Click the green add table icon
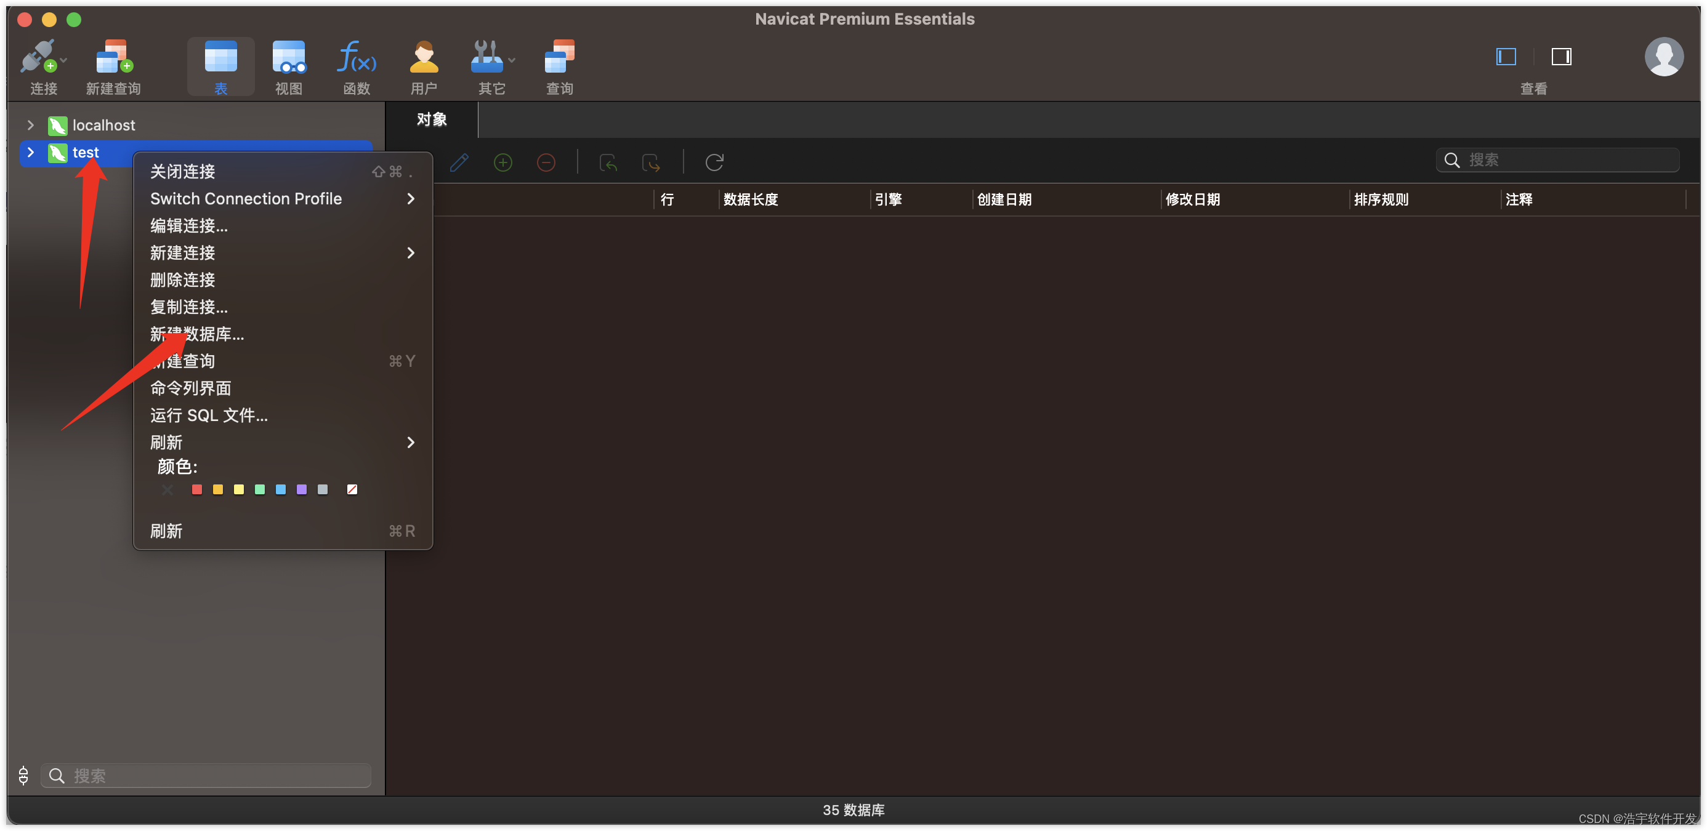The image size is (1707, 831). [x=503, y=163]
